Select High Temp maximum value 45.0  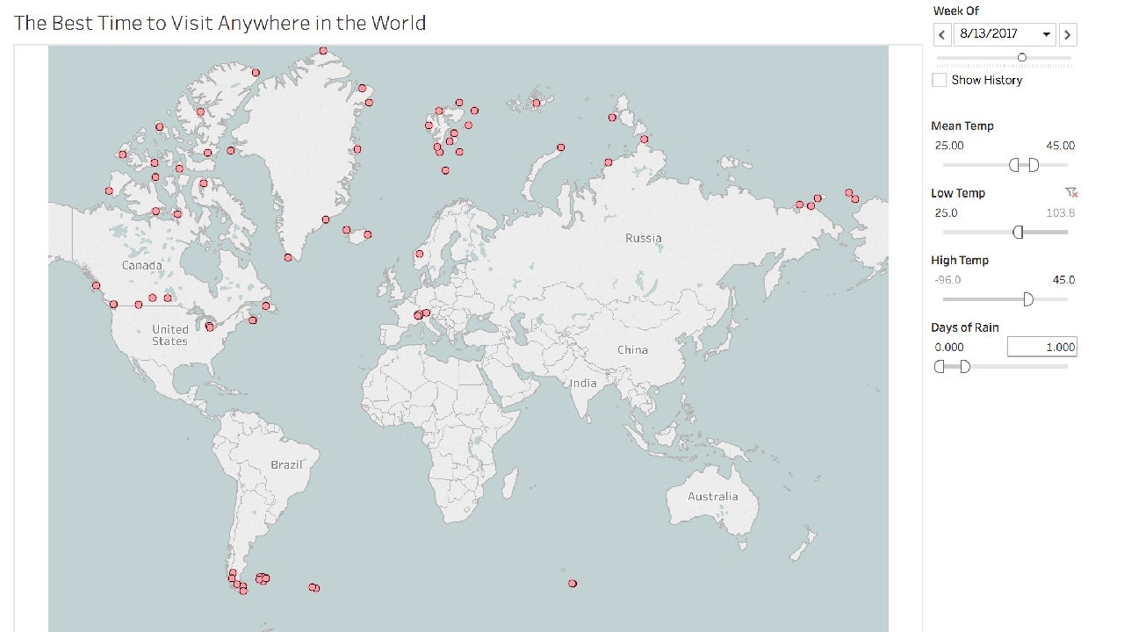pos(1064,280)
